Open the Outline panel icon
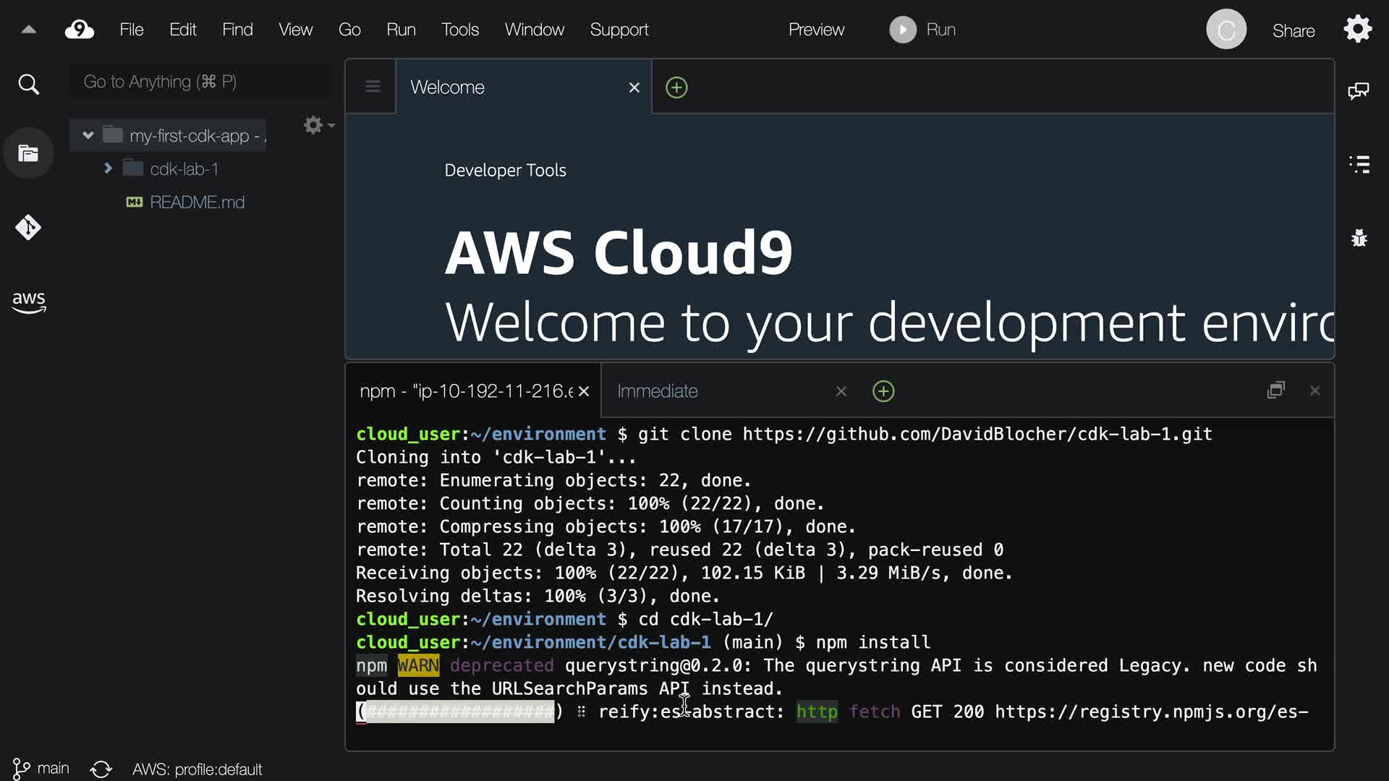Viewport: 1389px width, 781px height. pyautogui.click(x=1359, y=164)
